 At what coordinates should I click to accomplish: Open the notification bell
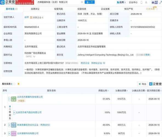146,2
